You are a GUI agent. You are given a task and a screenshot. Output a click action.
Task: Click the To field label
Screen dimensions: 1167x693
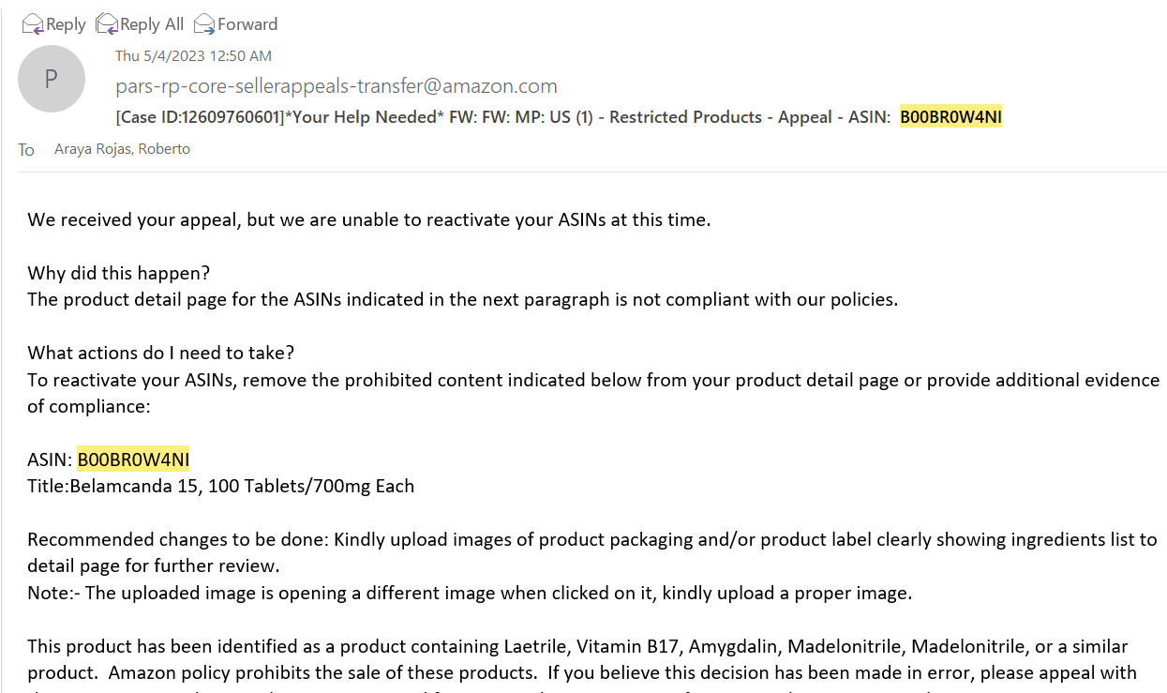pyautogui.click(x=26, y=150)
